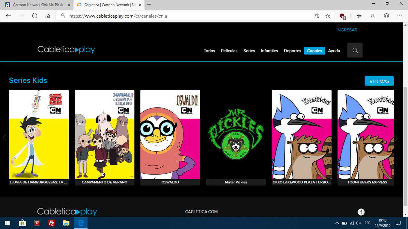Click the ESP input language indicator

[x=367, y=223]
